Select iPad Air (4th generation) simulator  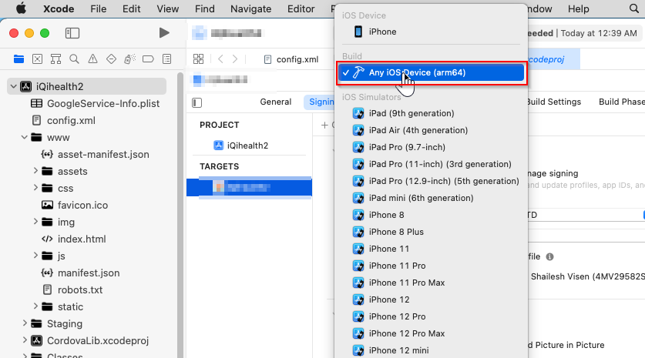[431, 130]
